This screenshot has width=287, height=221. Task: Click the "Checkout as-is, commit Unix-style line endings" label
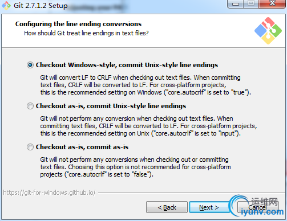tap(111, 106)
